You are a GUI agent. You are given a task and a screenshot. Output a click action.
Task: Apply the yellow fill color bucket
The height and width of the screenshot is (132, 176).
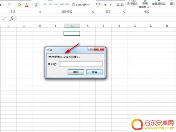[x=19, y=5]
